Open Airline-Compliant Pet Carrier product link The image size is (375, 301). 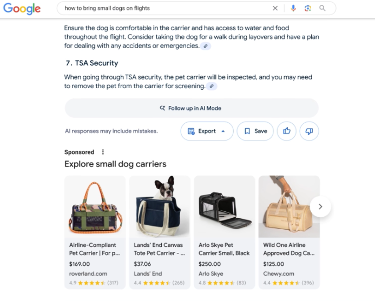coord(93,249)
